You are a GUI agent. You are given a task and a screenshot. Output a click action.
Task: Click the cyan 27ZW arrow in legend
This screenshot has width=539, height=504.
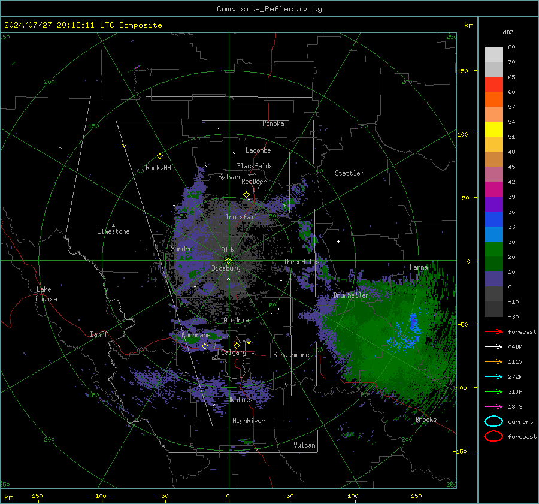(x=493, y=377)
